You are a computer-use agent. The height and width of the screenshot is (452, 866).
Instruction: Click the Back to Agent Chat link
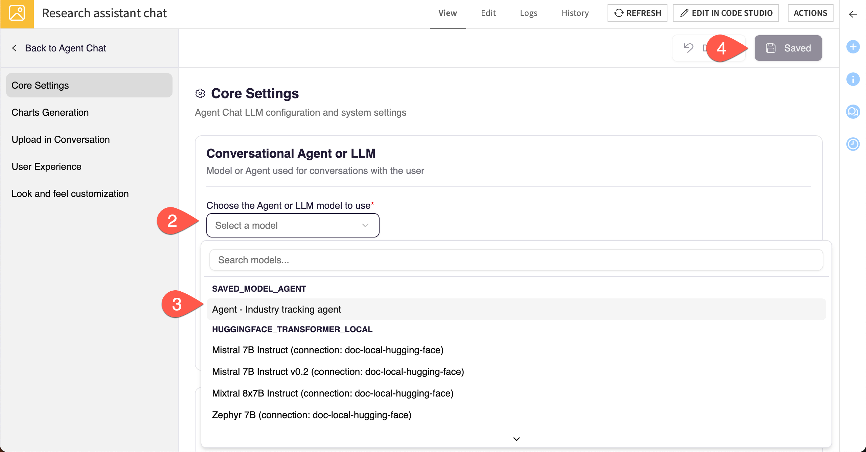click(x=59, y=48)
